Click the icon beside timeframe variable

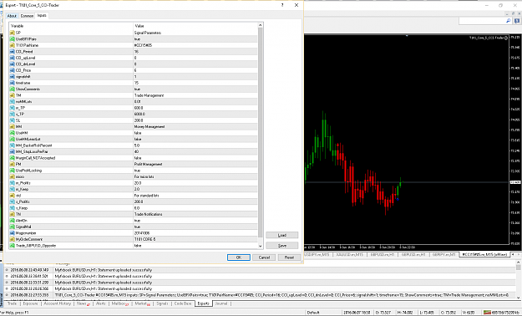(x=13, y=83)
